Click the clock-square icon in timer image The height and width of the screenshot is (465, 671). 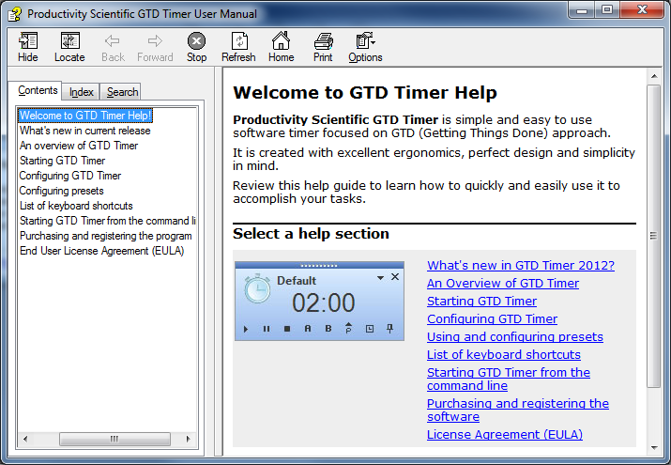pyautogui.click(x=370, y=329)
